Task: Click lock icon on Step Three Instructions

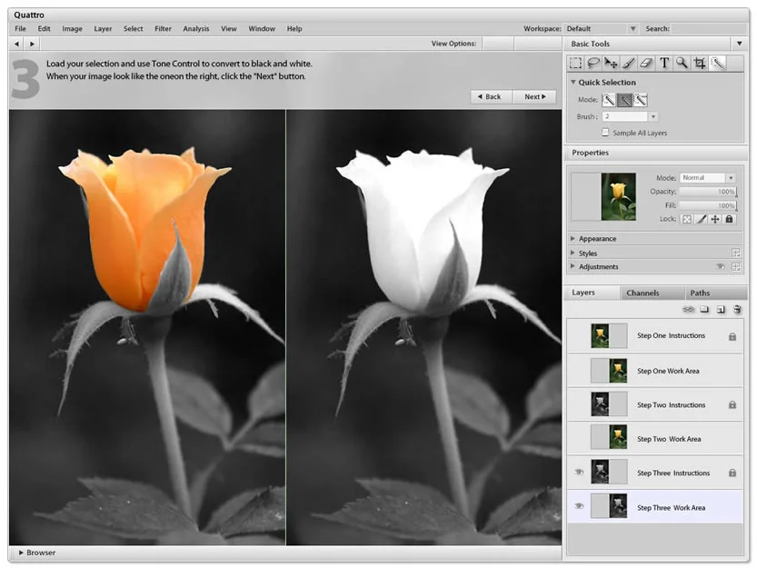Action: (x=732, y=473)
